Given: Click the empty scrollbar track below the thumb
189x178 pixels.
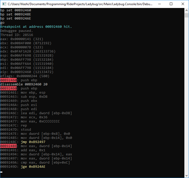Looking at the screenshot, I should [x=186, y=98].
